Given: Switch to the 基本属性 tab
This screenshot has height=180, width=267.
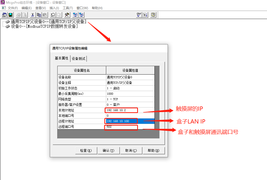Looking at the screenshot, I should pyautogui.click(x=62, y=58).
